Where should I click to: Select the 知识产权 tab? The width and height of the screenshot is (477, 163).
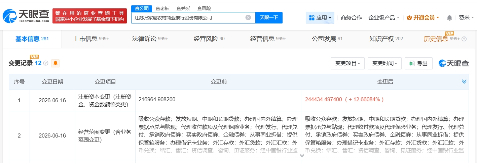click(x=386, y=39)
